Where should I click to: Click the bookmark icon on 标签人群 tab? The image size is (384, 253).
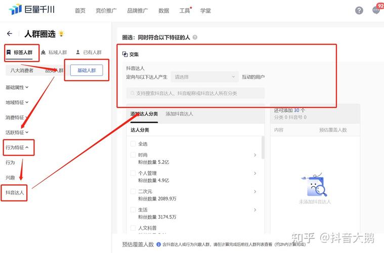point(9,52)
